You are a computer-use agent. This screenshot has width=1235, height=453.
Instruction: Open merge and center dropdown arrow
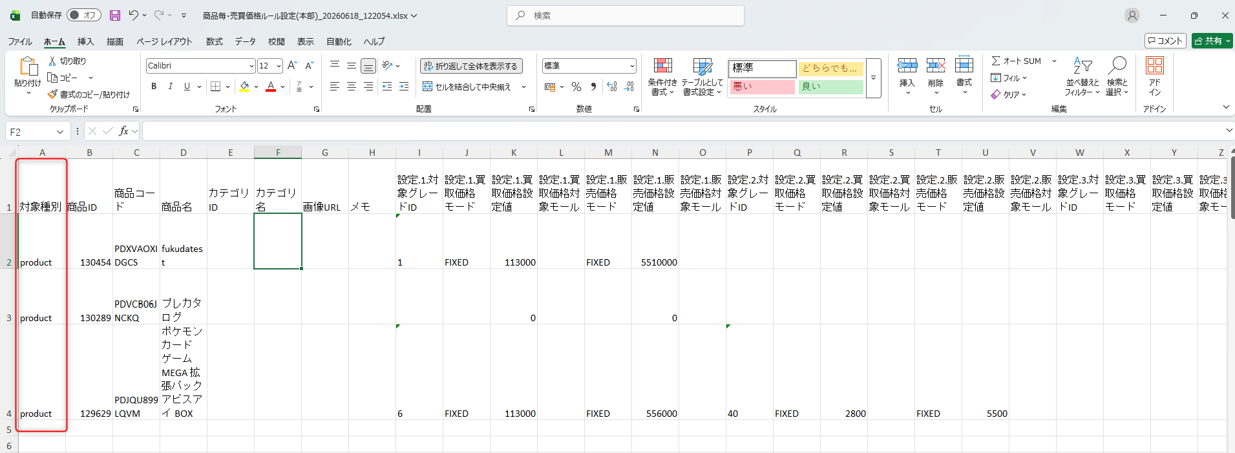click(523, 87)
